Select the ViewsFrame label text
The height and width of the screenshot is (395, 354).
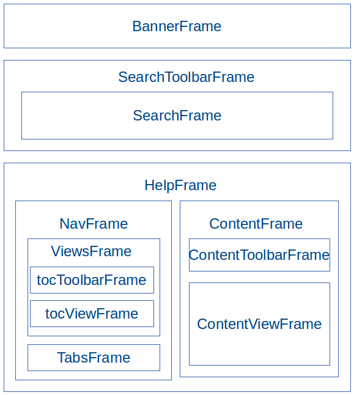91,251
